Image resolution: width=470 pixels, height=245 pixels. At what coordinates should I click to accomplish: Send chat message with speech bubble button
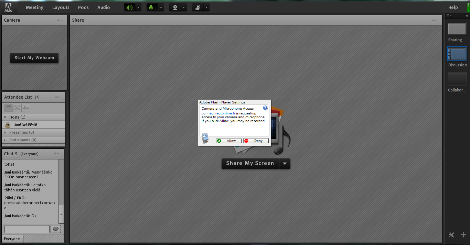(56, 229)
